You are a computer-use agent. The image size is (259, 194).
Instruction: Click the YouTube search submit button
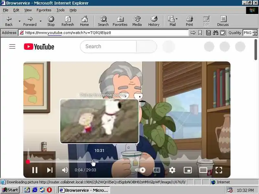tap(147, 47)
